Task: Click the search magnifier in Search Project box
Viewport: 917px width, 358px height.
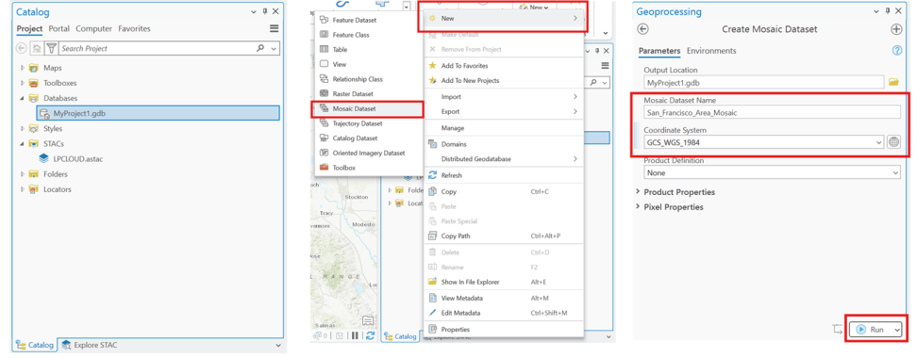Action: [x=260, y=48]
